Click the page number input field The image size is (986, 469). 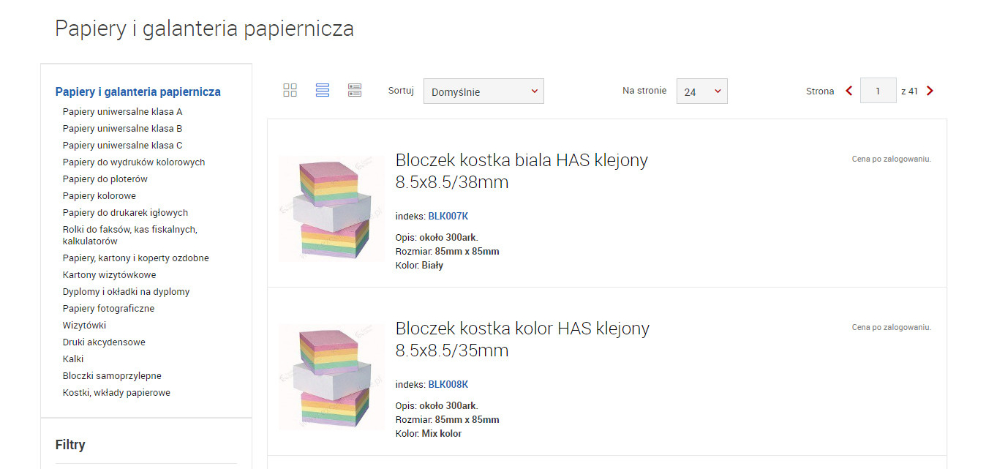878,91
